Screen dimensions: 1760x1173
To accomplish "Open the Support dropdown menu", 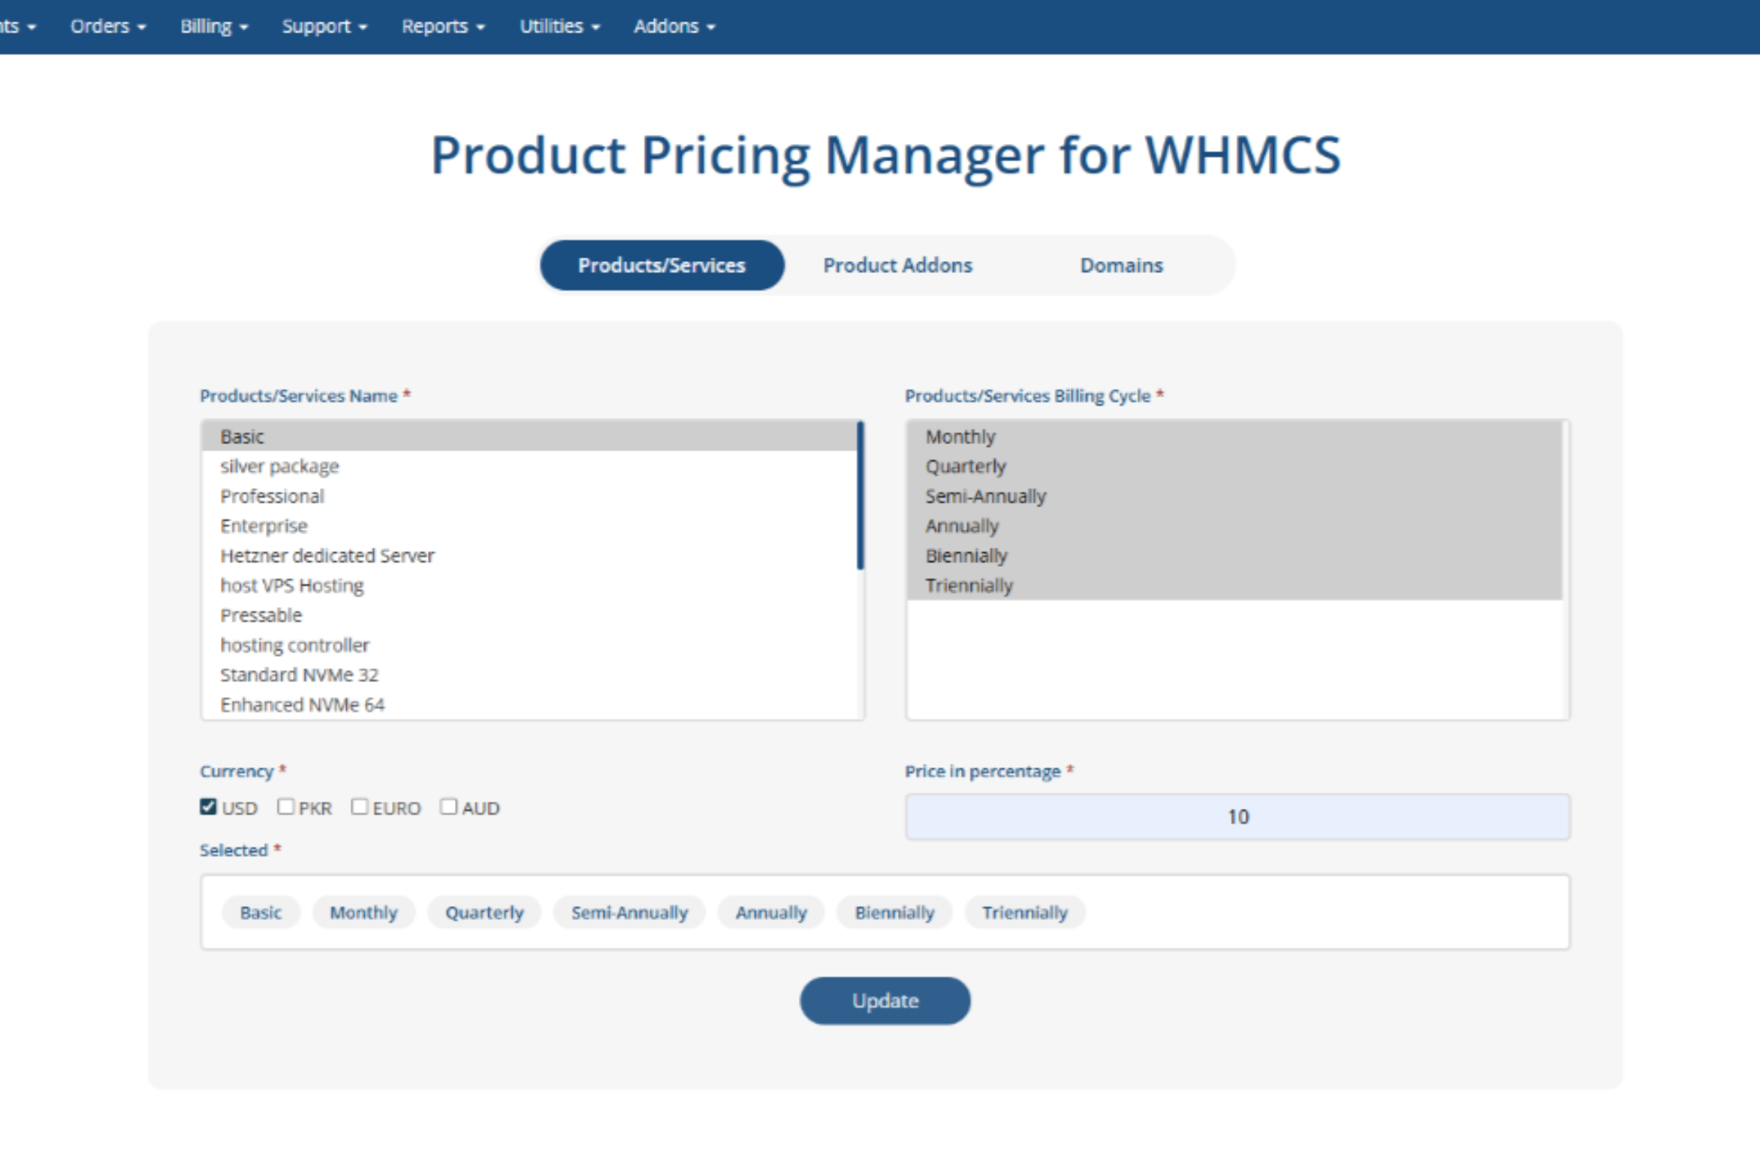I will 324,26.
